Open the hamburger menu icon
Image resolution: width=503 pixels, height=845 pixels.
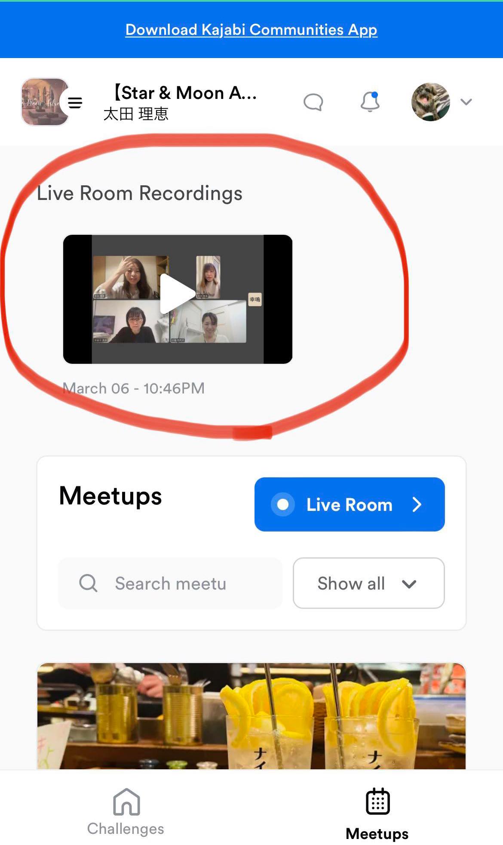75,102
